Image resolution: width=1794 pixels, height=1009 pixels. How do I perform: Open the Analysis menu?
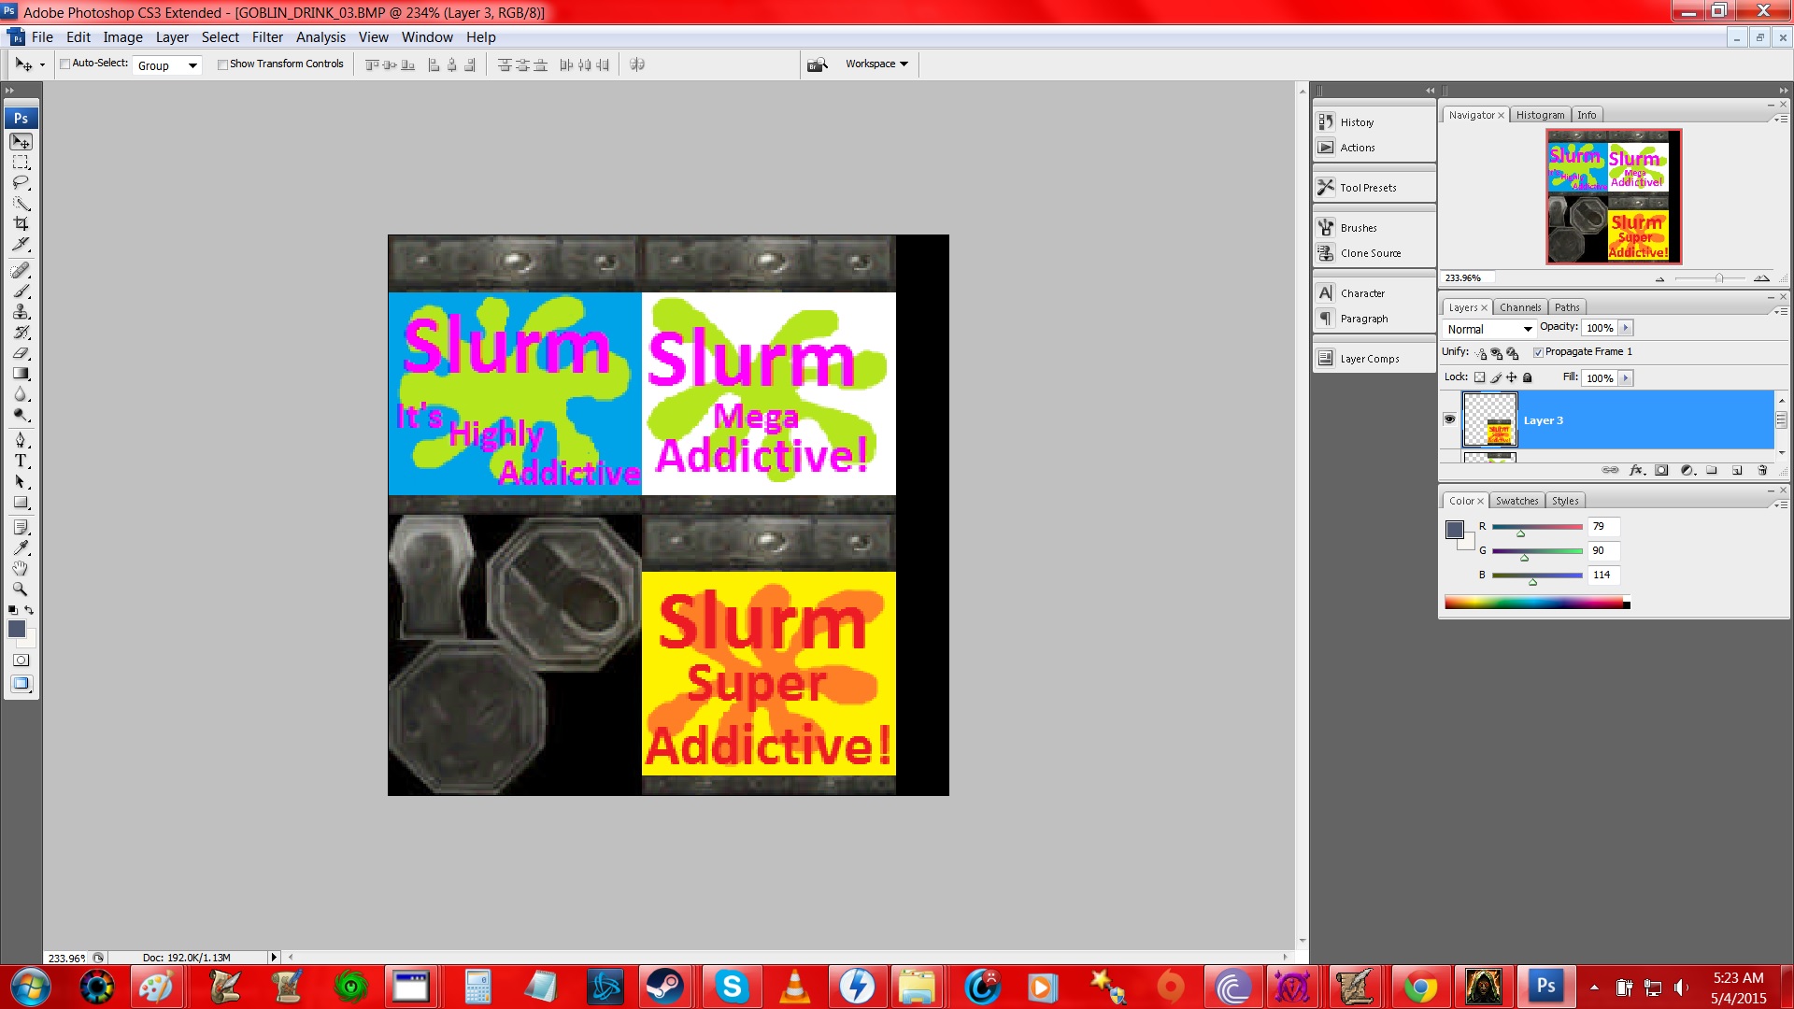click(x=320, y=37)
